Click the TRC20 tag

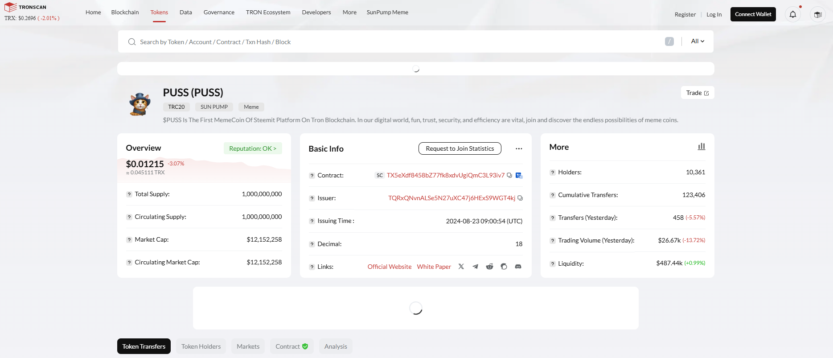point(176,107)
